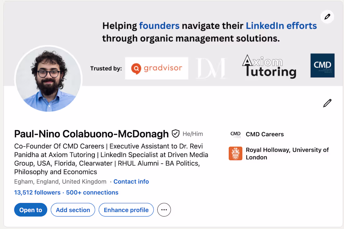Open the 500+ connections link

coord(92,192)
